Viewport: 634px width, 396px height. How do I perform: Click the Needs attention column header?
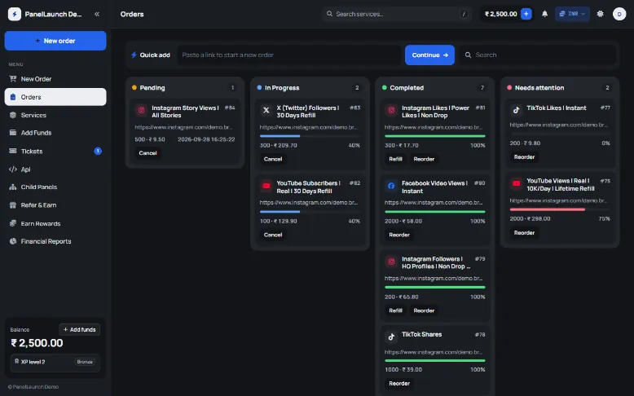(560, 88)
